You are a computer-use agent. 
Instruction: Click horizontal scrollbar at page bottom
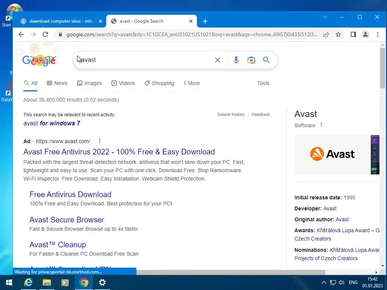(231, 272)
